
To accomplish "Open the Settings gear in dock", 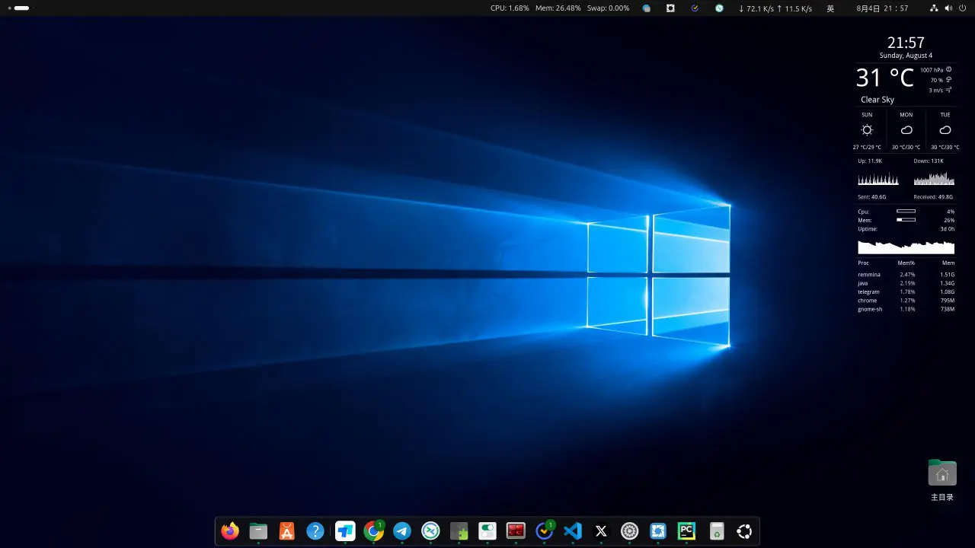I will pyautogui.click(x=629, y=531).
